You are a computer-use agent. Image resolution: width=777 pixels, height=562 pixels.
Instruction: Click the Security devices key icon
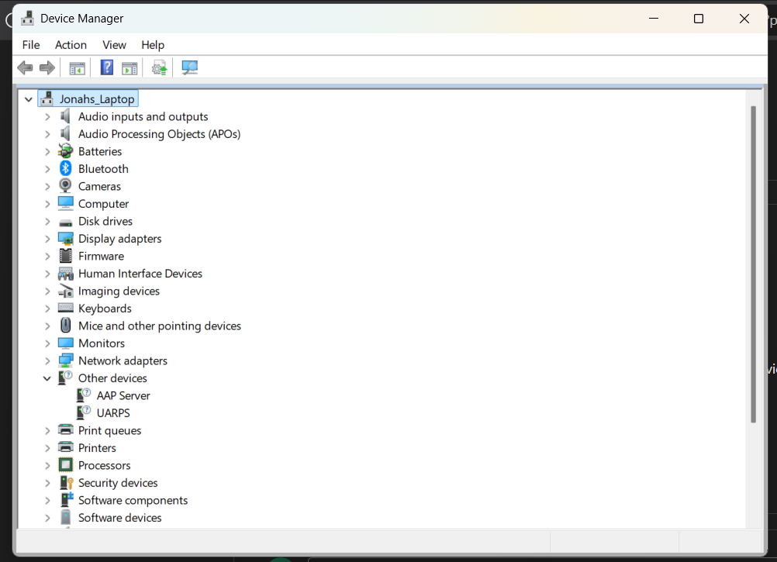pyautogui.click(x=66, y=482)
